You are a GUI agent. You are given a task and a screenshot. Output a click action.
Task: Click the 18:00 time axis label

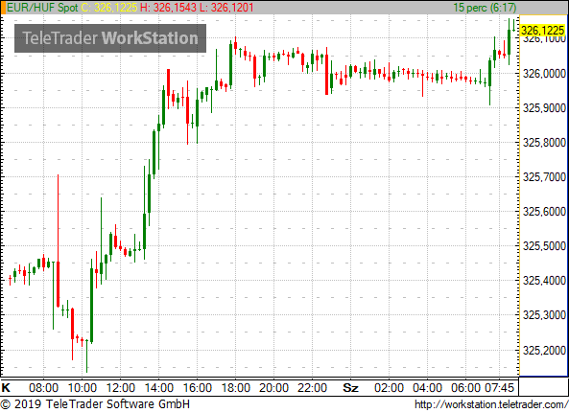pos(235,388)
